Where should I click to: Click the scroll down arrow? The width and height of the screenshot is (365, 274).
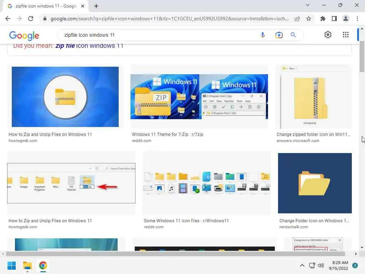[362, 248]
